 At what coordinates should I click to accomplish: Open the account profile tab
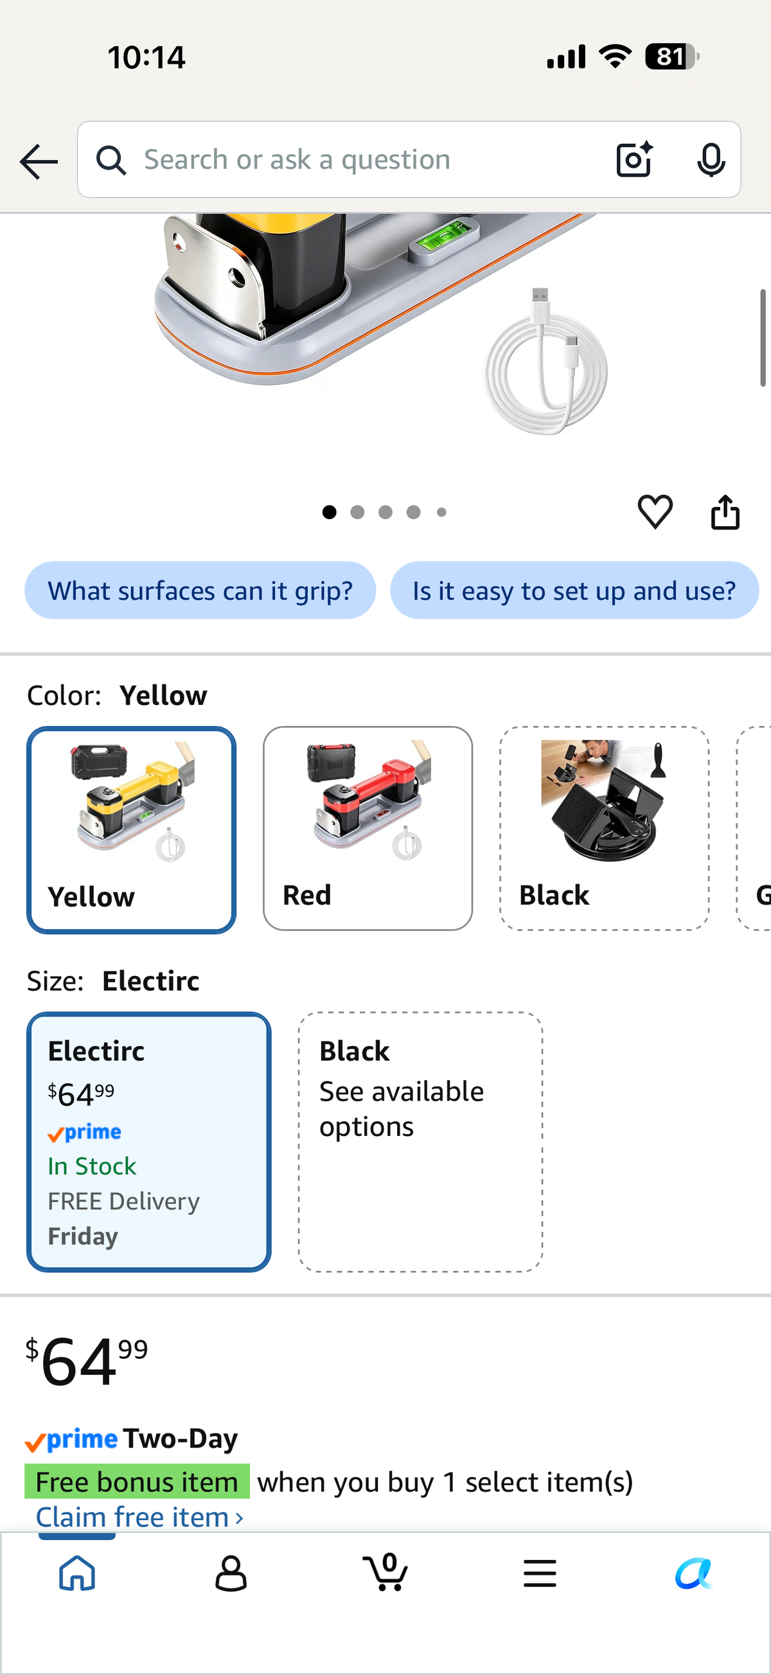(231, 1573)
